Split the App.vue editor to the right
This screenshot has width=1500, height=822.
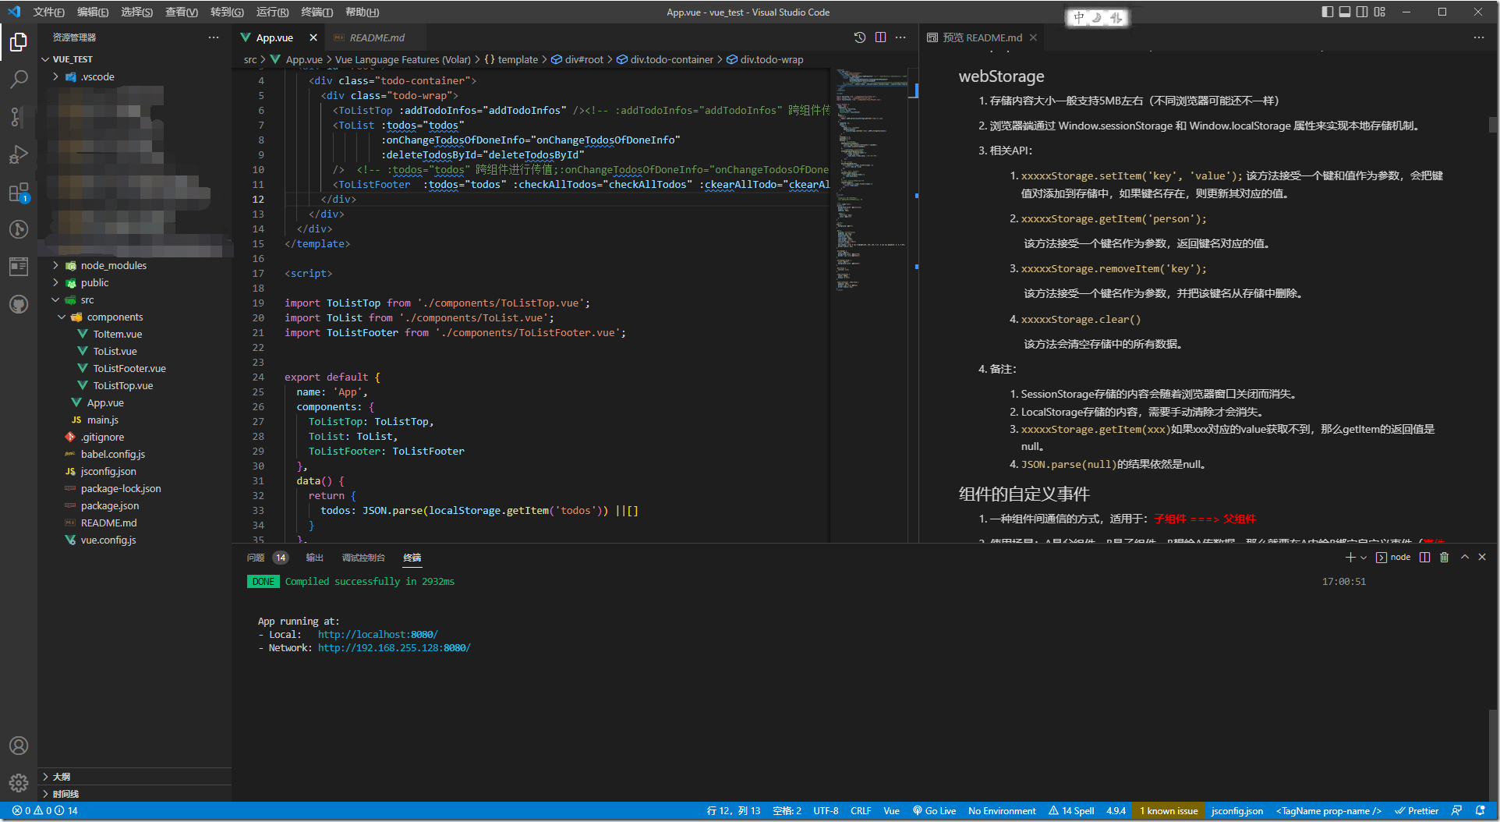click(880, 37)
